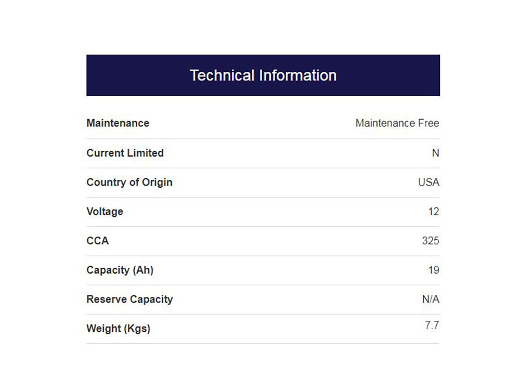Click the Technical Information title text
This screenshot has height=390, width=520.
263,75
